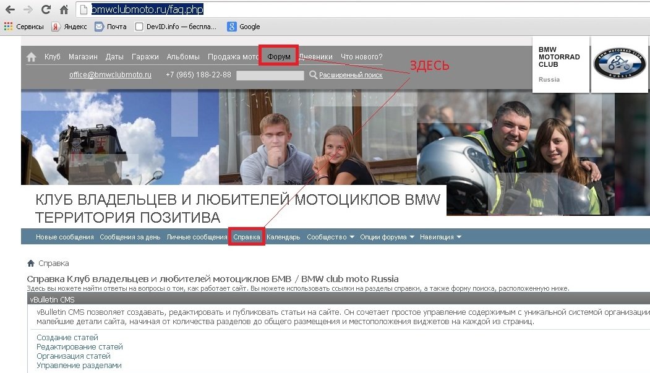
Task: Click the browser back arrow
Action: [10, 10]
